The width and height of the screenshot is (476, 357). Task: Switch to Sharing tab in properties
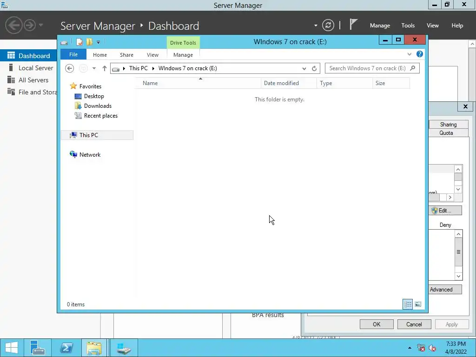tap(448, 125)
